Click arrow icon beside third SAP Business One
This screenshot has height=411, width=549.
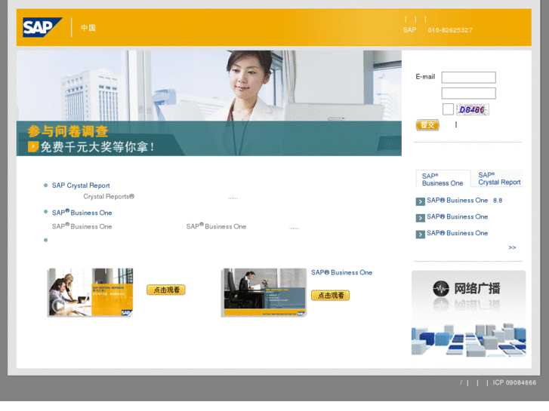point(420,234)
